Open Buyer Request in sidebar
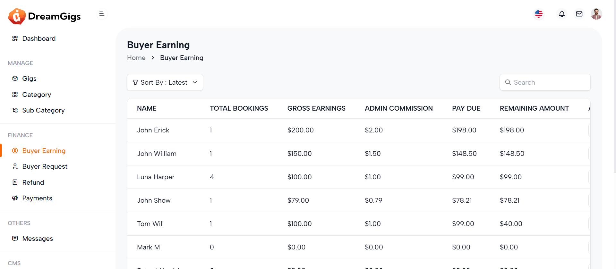The image size is (616, 269). 45,166
